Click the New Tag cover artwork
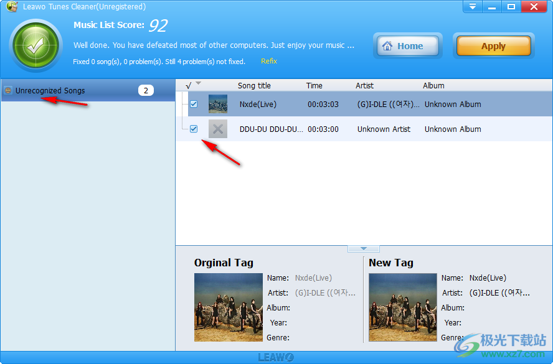553x364 pixels. click(403, 307)
